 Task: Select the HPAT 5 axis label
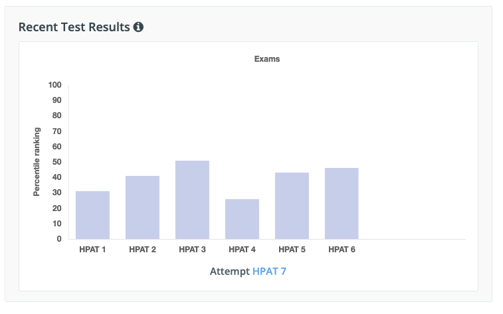pos(292,250)
